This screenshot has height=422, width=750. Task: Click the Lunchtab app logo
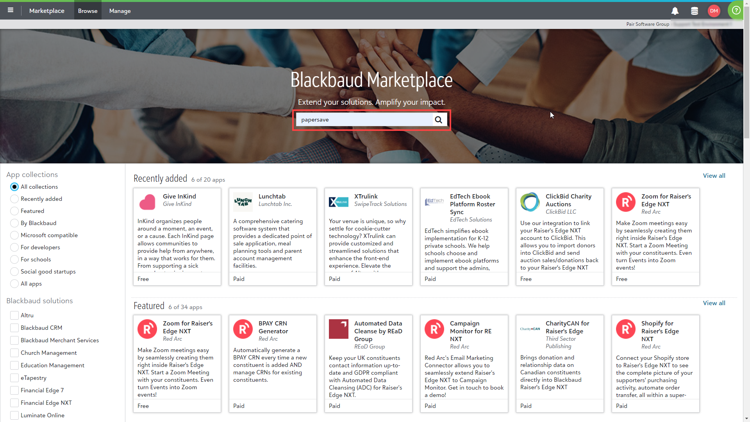(243, 202)
